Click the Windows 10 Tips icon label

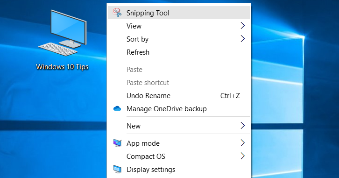click(x=62, y=67)
